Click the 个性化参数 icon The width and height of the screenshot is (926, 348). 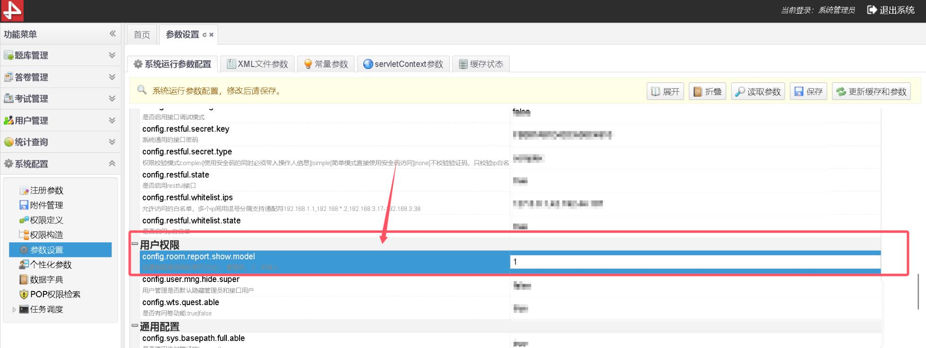click(x=24, y=265)
